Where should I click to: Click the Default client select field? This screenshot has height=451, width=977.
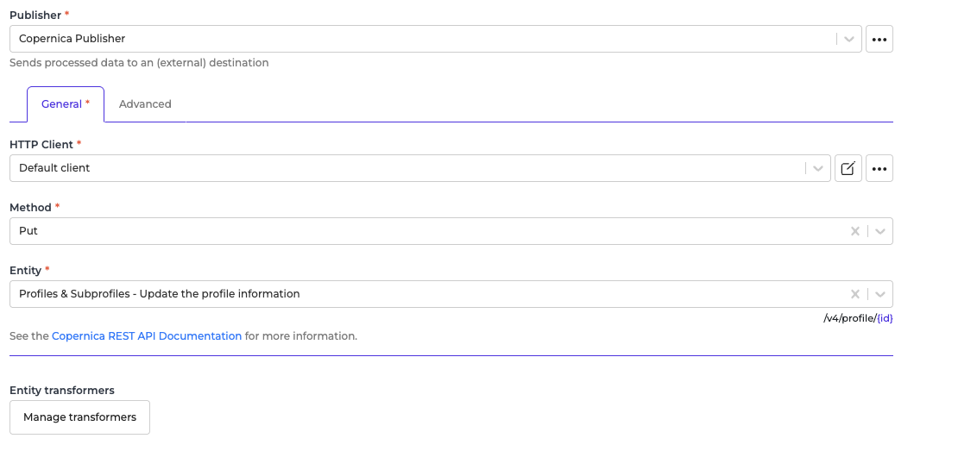pos(397,168)
